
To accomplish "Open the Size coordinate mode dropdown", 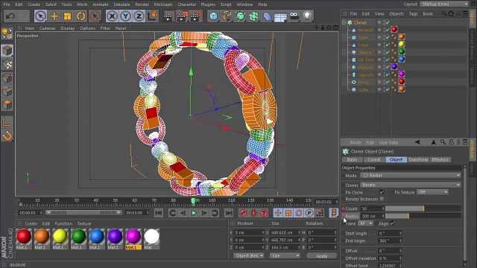I will coord(285,256).
